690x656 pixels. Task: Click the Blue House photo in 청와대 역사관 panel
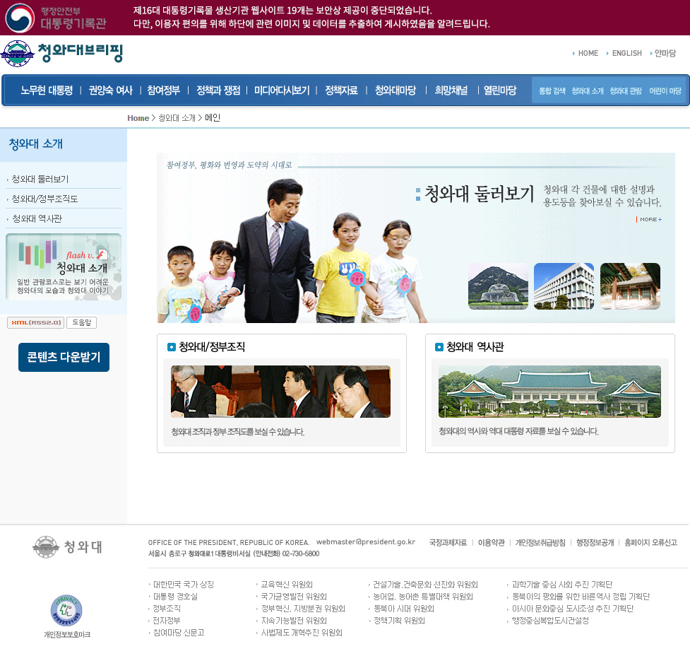point(549,391)
